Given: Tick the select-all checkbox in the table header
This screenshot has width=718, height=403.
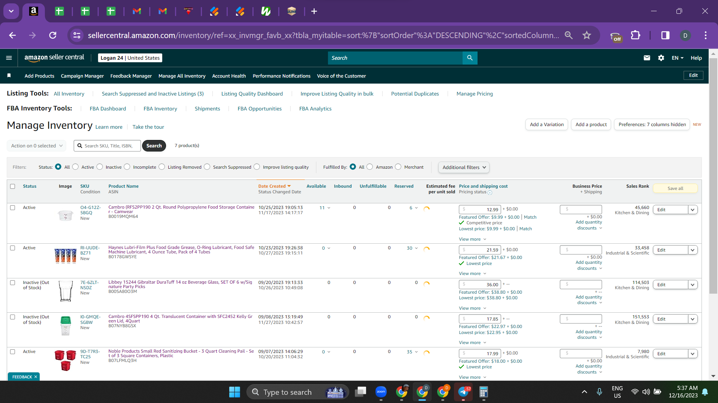Looking at the screenshot, I should coord(13,186).
